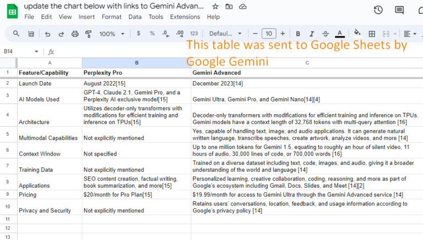This screenshot has width=423, height=240.
Task: Format as currency with dollar icon
Action: coord(138,34)
